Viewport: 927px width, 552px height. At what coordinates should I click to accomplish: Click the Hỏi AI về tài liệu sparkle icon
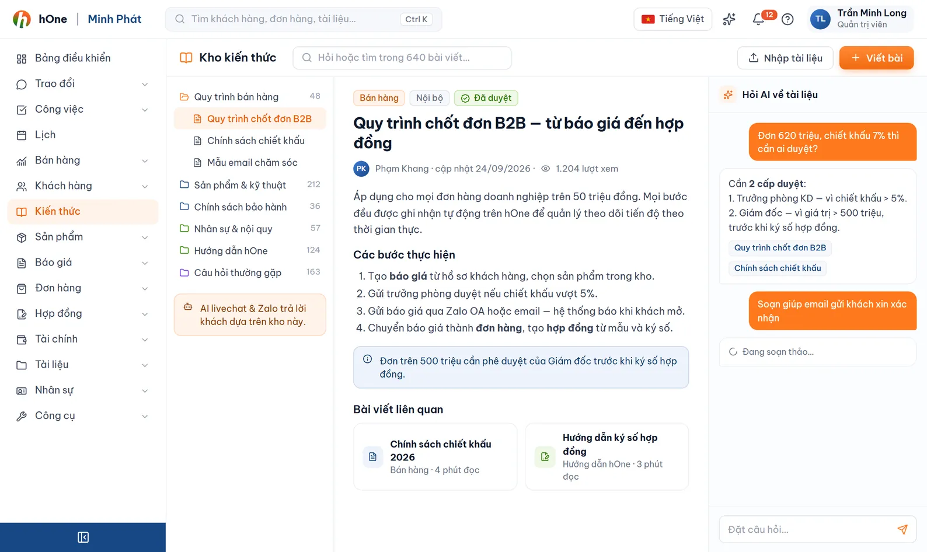pos(728,95)
